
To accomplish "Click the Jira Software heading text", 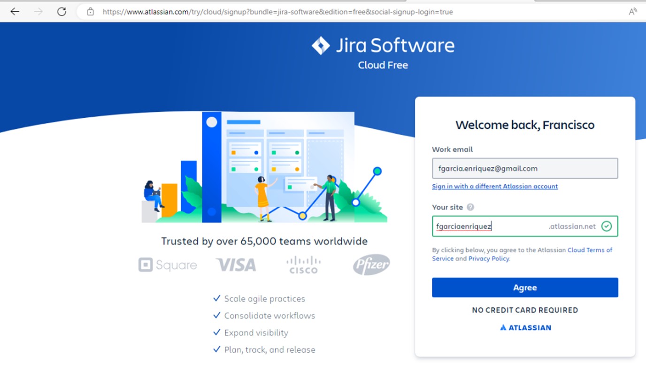I will click(x=395, y=45).
